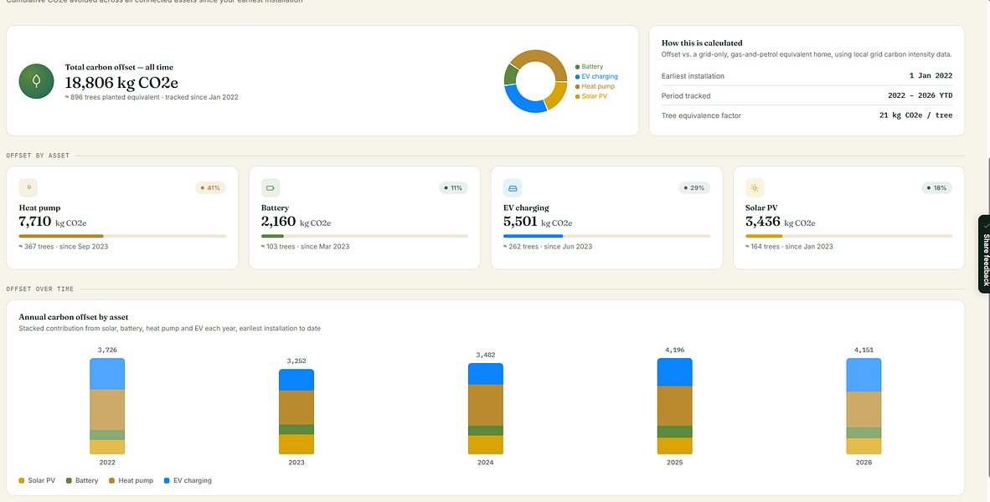Image resolution: width=990 pixels, height=502 pixels.
Task: Click the Heat pump progress bar
Action: (122, 237)
